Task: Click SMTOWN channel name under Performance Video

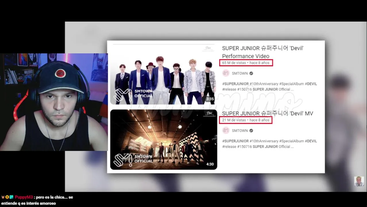Action: (x=240, y=73)
